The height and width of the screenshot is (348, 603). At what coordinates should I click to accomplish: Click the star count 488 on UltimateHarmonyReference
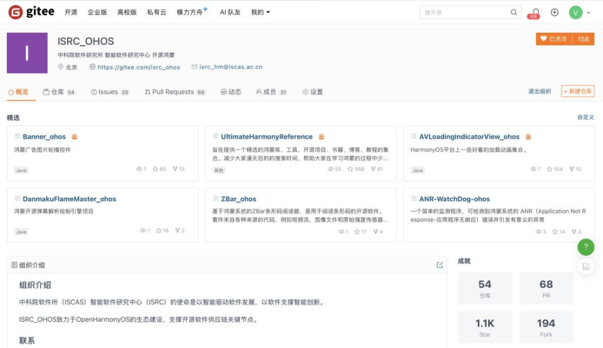(356, 169)
